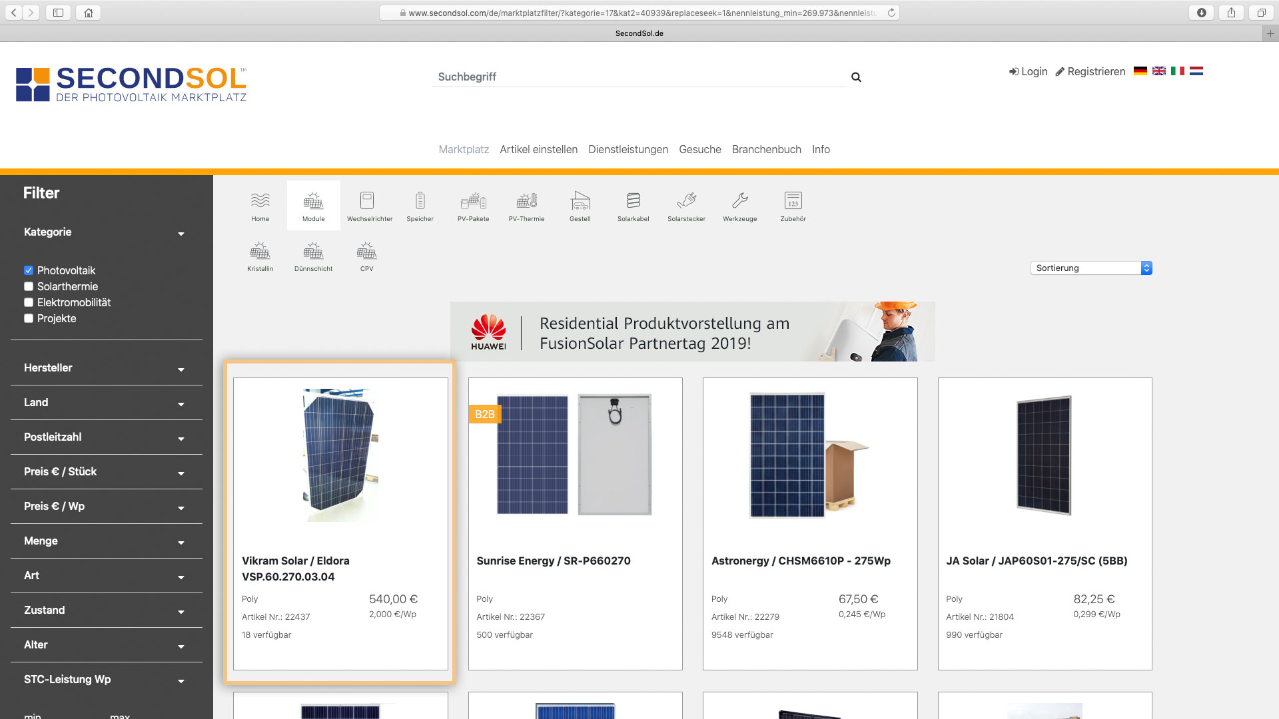
Task: Tick the Elektromobilität checkbox
Action: click(x=29, y=302)
